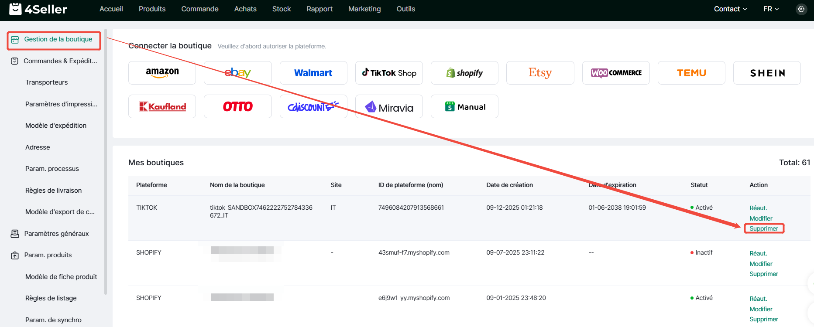814x327 pixels.
Task: Expand the Contact dropdown
Action: pos(731,9)
